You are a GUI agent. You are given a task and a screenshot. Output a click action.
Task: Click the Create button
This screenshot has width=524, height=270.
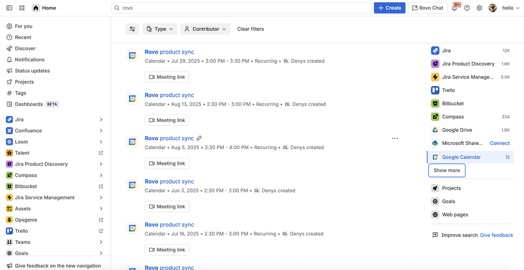389,8
